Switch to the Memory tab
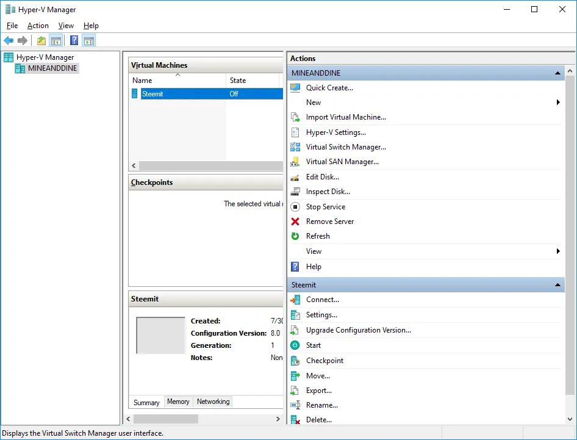 [x=178, y=402]
